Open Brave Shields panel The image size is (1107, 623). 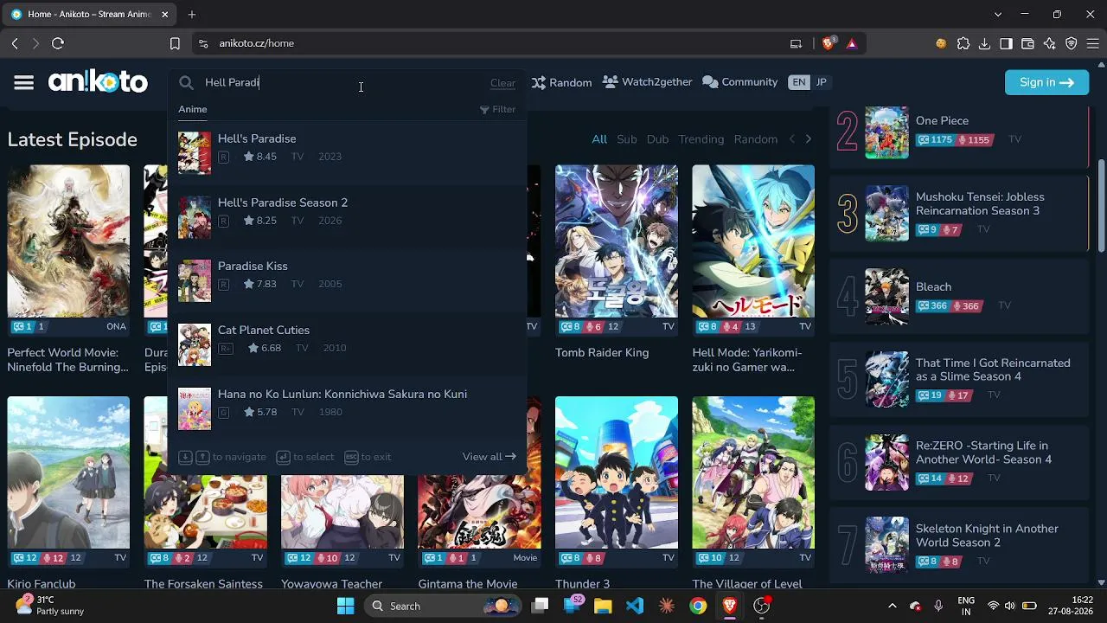click(x=829, y=43)
